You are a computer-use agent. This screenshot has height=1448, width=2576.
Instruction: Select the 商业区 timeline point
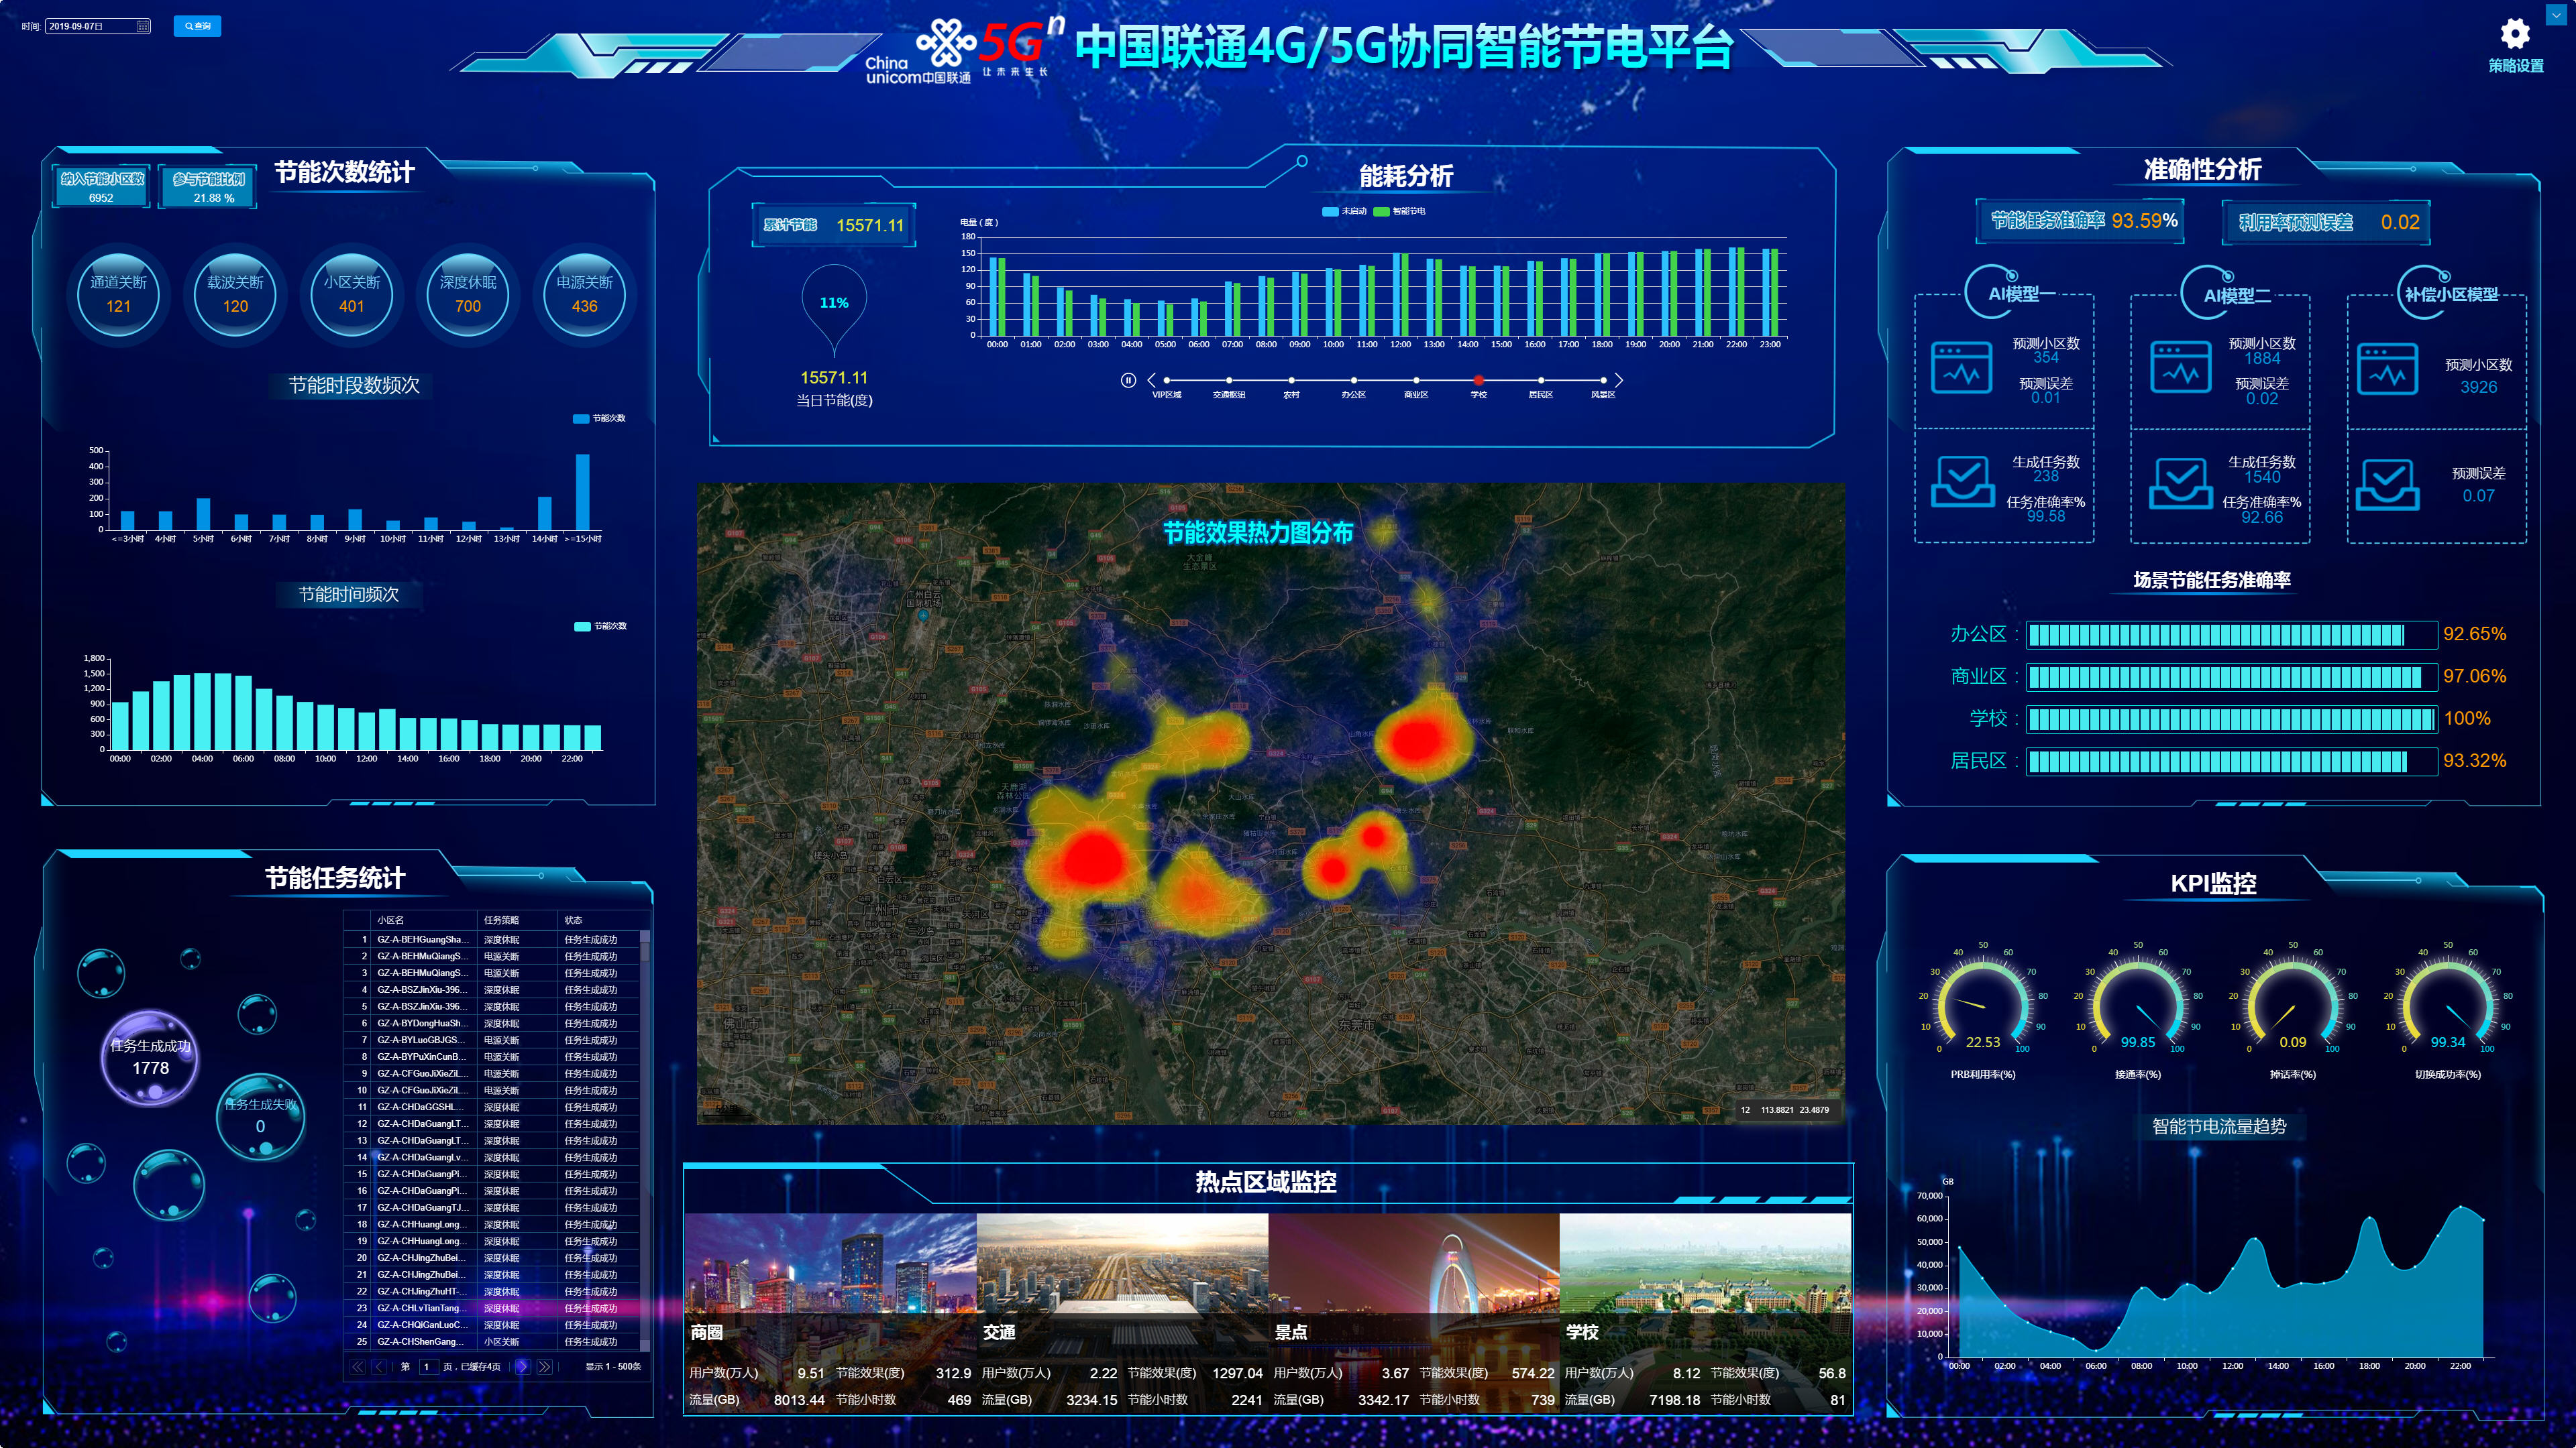[1416, 379]
